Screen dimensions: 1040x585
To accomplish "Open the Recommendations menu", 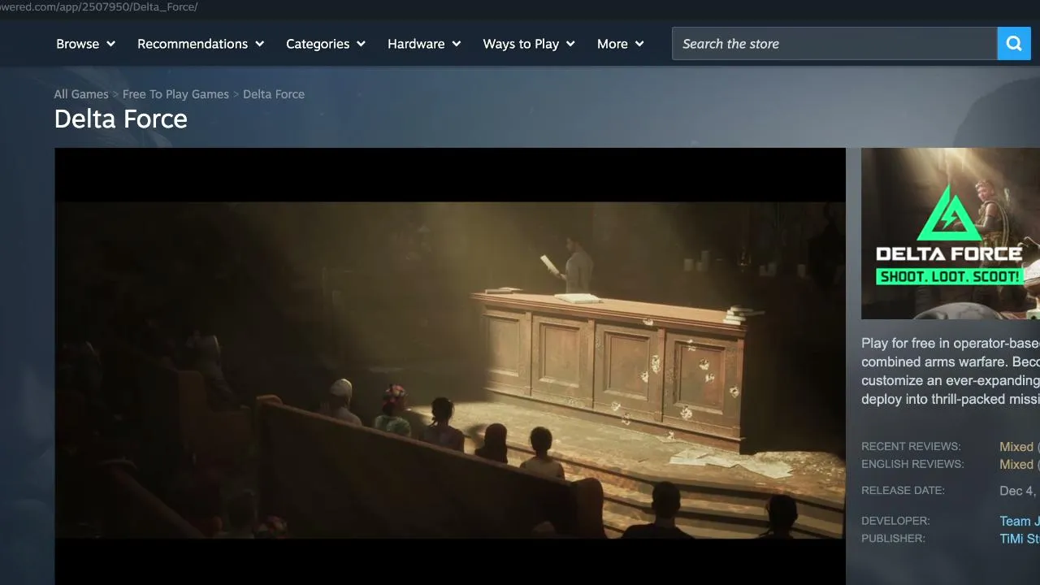I will tap(201, 44).
